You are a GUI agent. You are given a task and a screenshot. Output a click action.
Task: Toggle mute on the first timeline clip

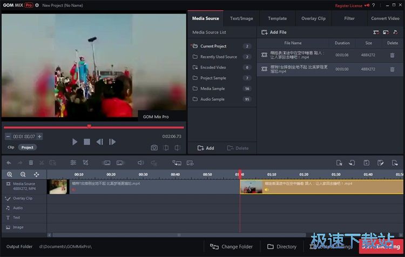tap(73, 190)
